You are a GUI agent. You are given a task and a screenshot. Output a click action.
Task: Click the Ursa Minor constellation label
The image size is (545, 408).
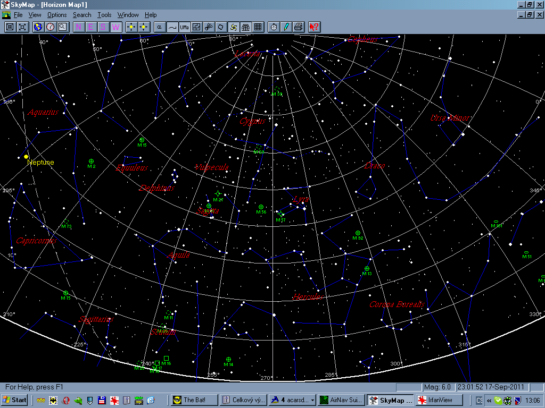[x=450, y=117]
